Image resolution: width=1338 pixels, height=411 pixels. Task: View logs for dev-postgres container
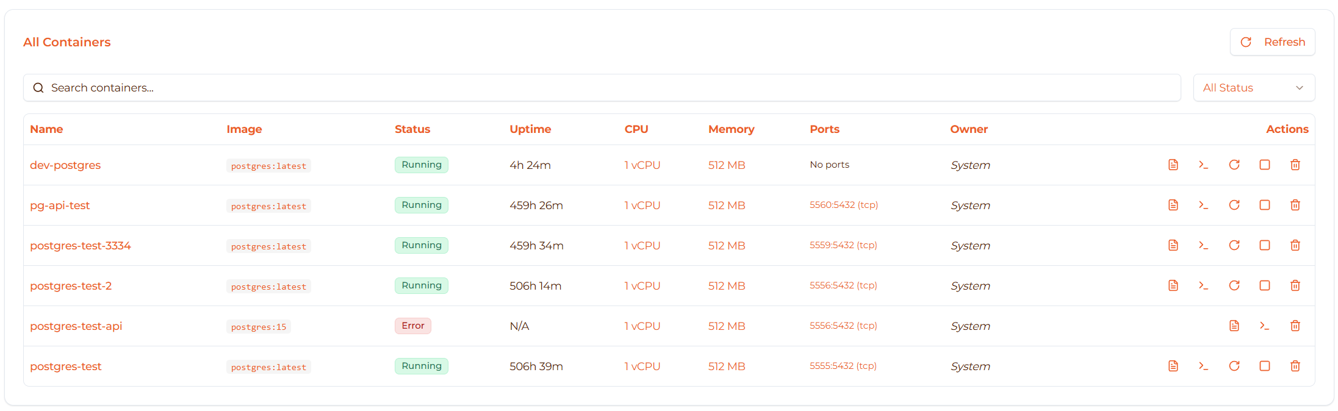1173,165
